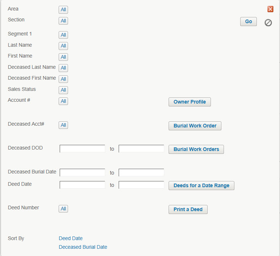Open the Deceased Acct# 'All' selector

[x=63, y=125]
